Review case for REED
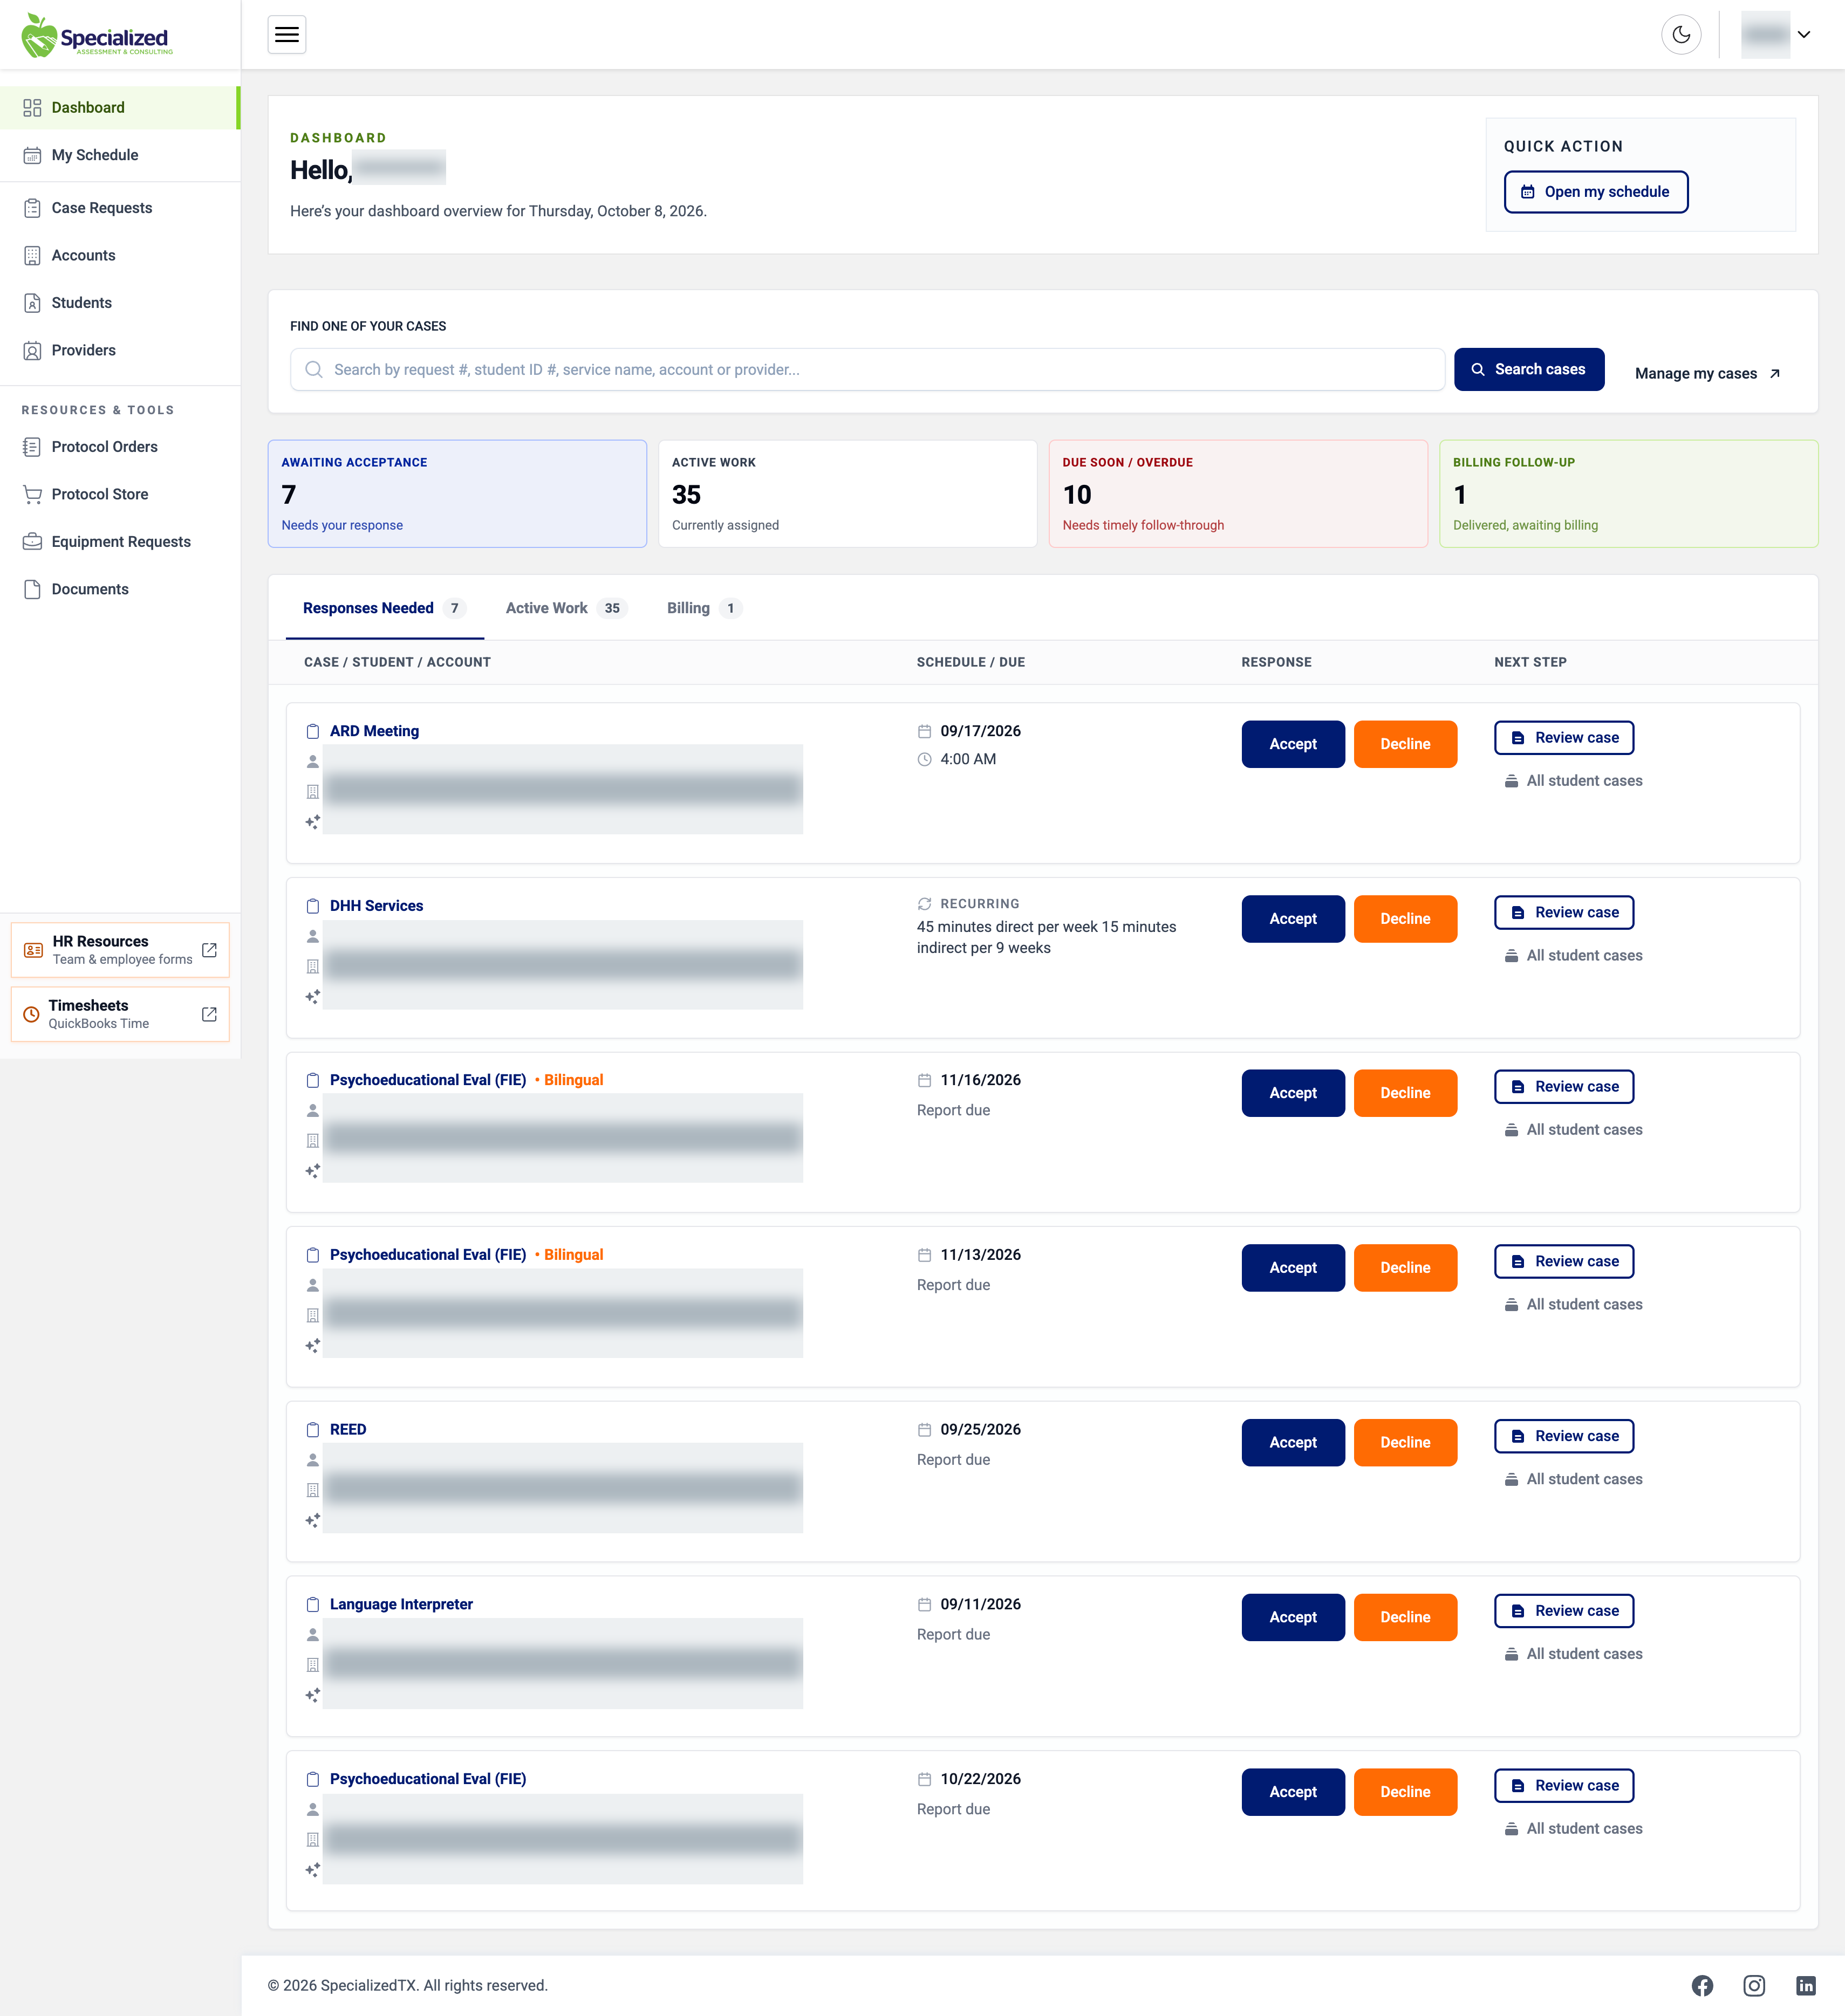This screenshot has height=2016, width=1845. [1564, 1436]
